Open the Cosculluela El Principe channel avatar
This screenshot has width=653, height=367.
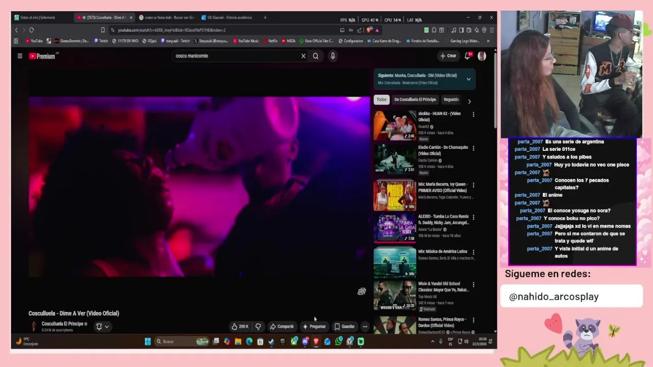pos(34,326)
